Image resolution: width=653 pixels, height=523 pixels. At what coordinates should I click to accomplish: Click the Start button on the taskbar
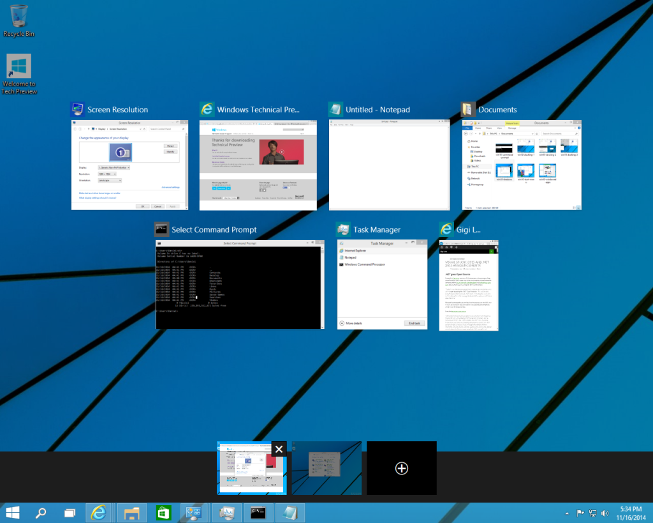pos(13,513)
